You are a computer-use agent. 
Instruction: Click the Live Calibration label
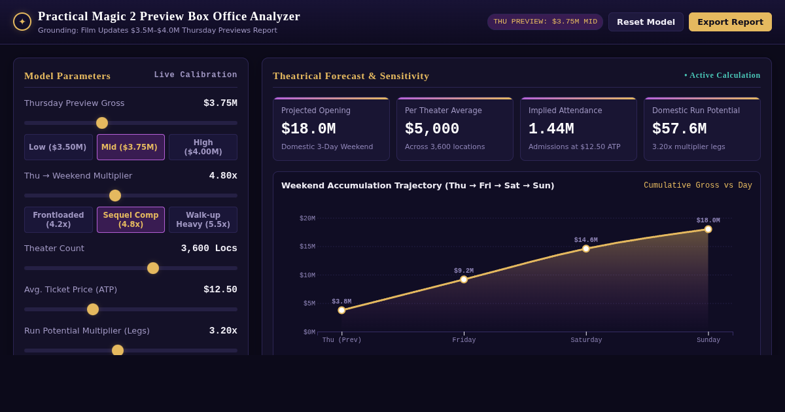click(x=196, y=75)
